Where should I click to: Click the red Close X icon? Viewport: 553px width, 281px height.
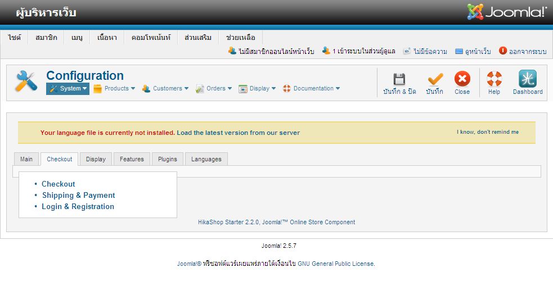click(x=462, y=79)
